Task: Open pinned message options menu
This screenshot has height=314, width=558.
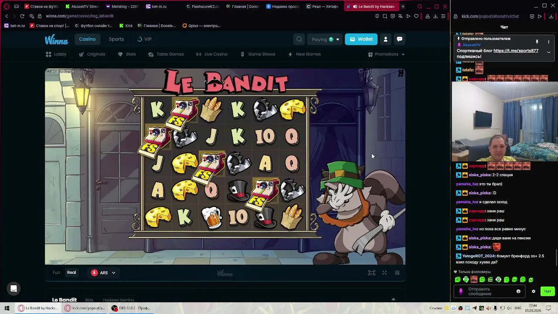Action: [548, 42]
